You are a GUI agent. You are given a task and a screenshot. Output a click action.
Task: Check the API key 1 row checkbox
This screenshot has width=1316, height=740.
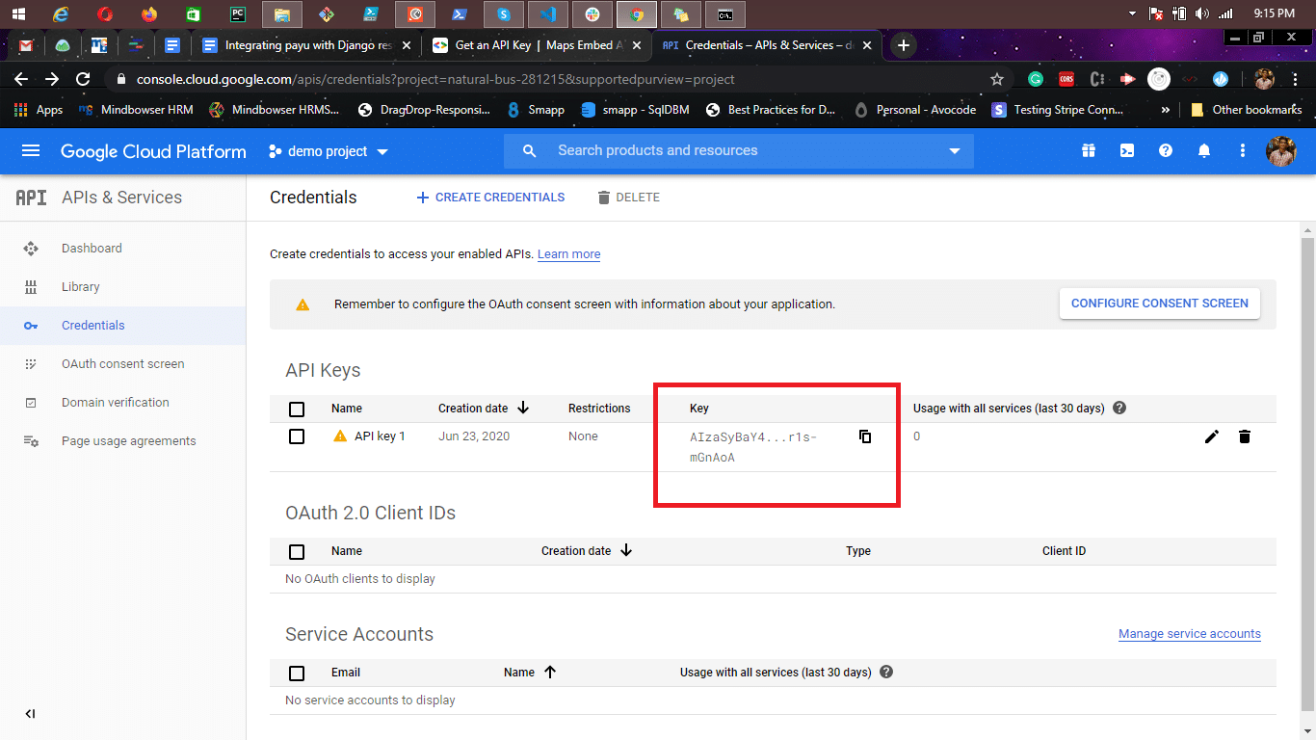[x=297, y=436]
